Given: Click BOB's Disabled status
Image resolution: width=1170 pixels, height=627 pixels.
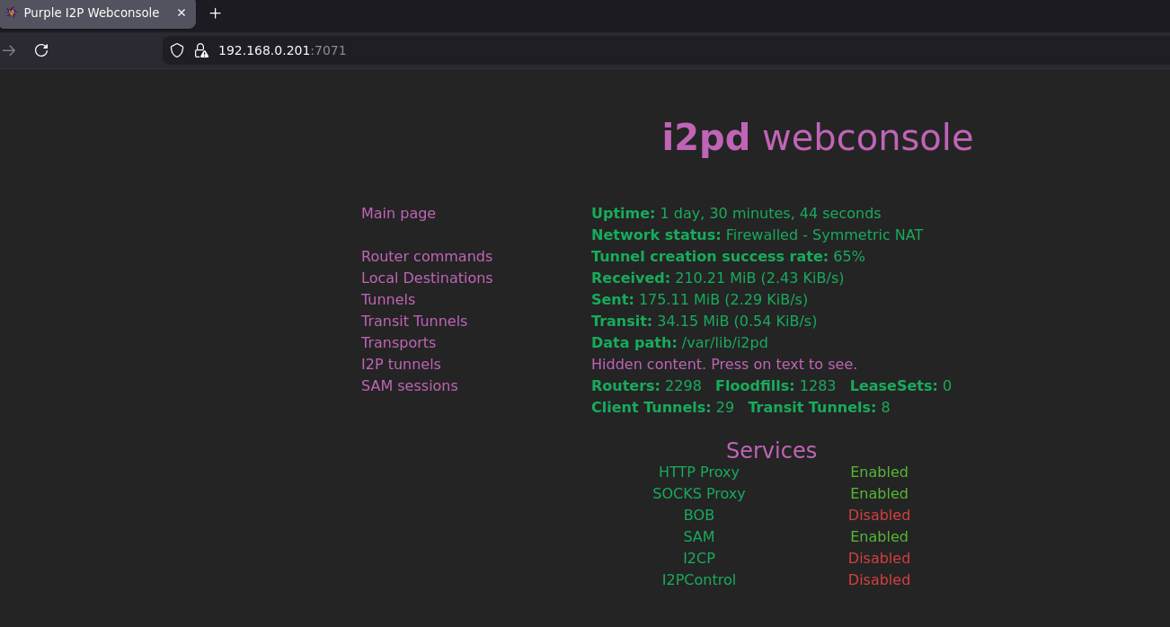Looking at the screenshot, I should (x=879, y=516).
